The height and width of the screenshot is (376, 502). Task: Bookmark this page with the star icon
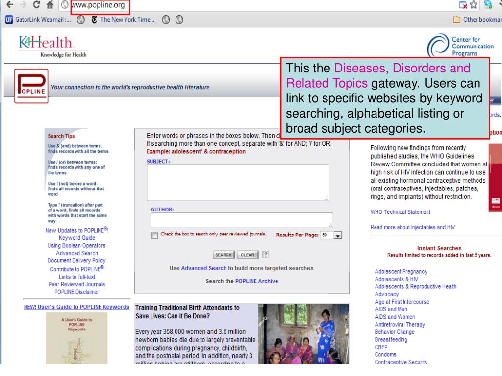pos(474,5)
